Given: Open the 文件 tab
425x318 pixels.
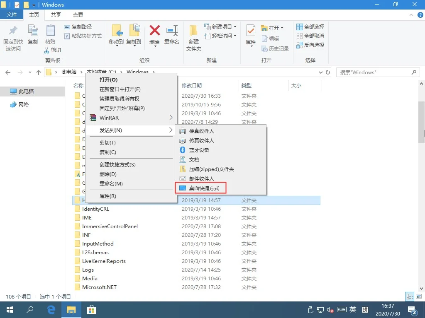Looking at the screenshot, I should click(x=11, y=14).
